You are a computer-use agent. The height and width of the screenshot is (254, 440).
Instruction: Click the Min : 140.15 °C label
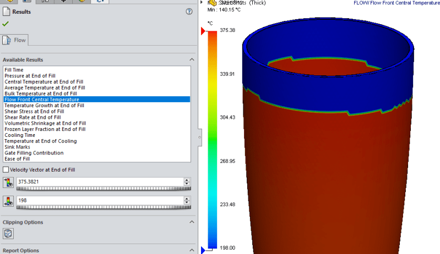[x=224, y=10]
